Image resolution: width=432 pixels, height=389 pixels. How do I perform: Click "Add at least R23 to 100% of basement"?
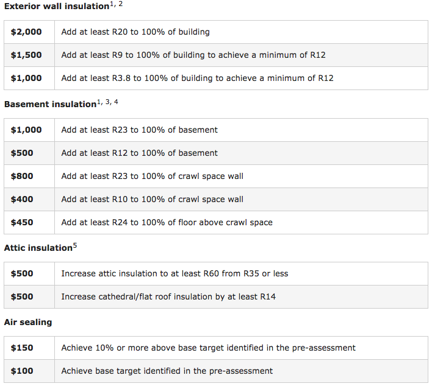pyautogui.click(x=139, y=130)
